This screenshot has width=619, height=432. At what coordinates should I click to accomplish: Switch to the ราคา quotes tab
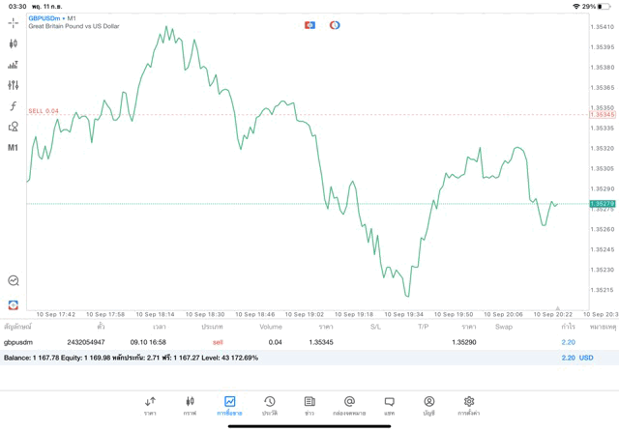[150, 405]
